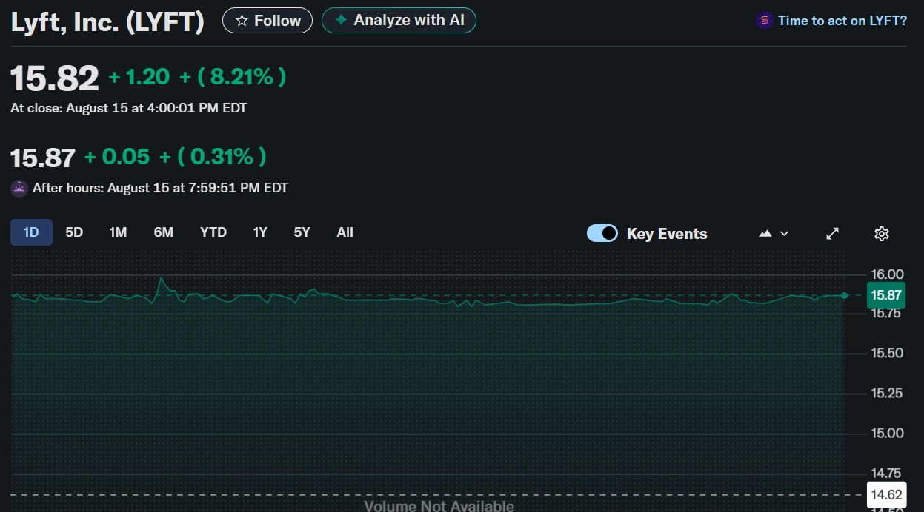Click the At close timestamp text
The width and height of the screenshot is (924, 512).
pyautogui.click(x=129, y=108)
